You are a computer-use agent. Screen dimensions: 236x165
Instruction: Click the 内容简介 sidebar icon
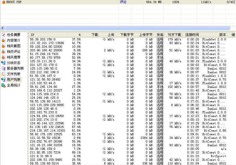pyautogui.click(x=3, y=40)
